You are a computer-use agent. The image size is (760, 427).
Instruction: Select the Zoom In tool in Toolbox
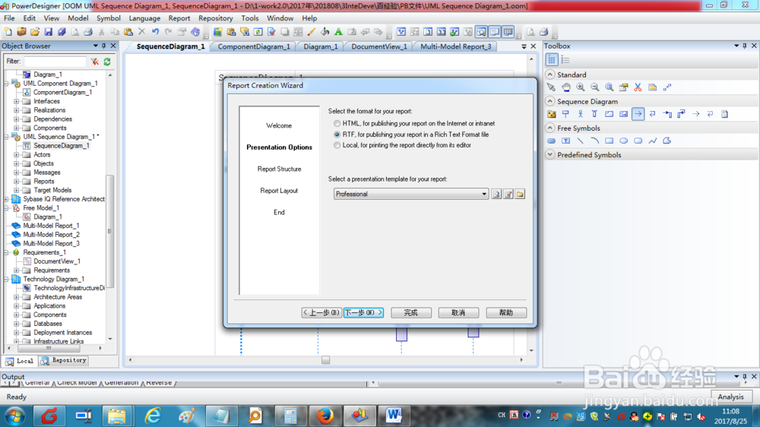[x=580, y=87]
